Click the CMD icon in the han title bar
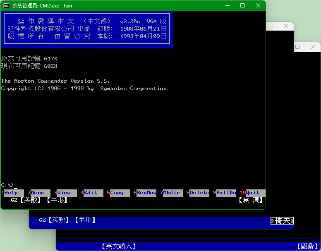Image resolution: width=321 pixels, height=251 pixels. click(x=7, y=6)
